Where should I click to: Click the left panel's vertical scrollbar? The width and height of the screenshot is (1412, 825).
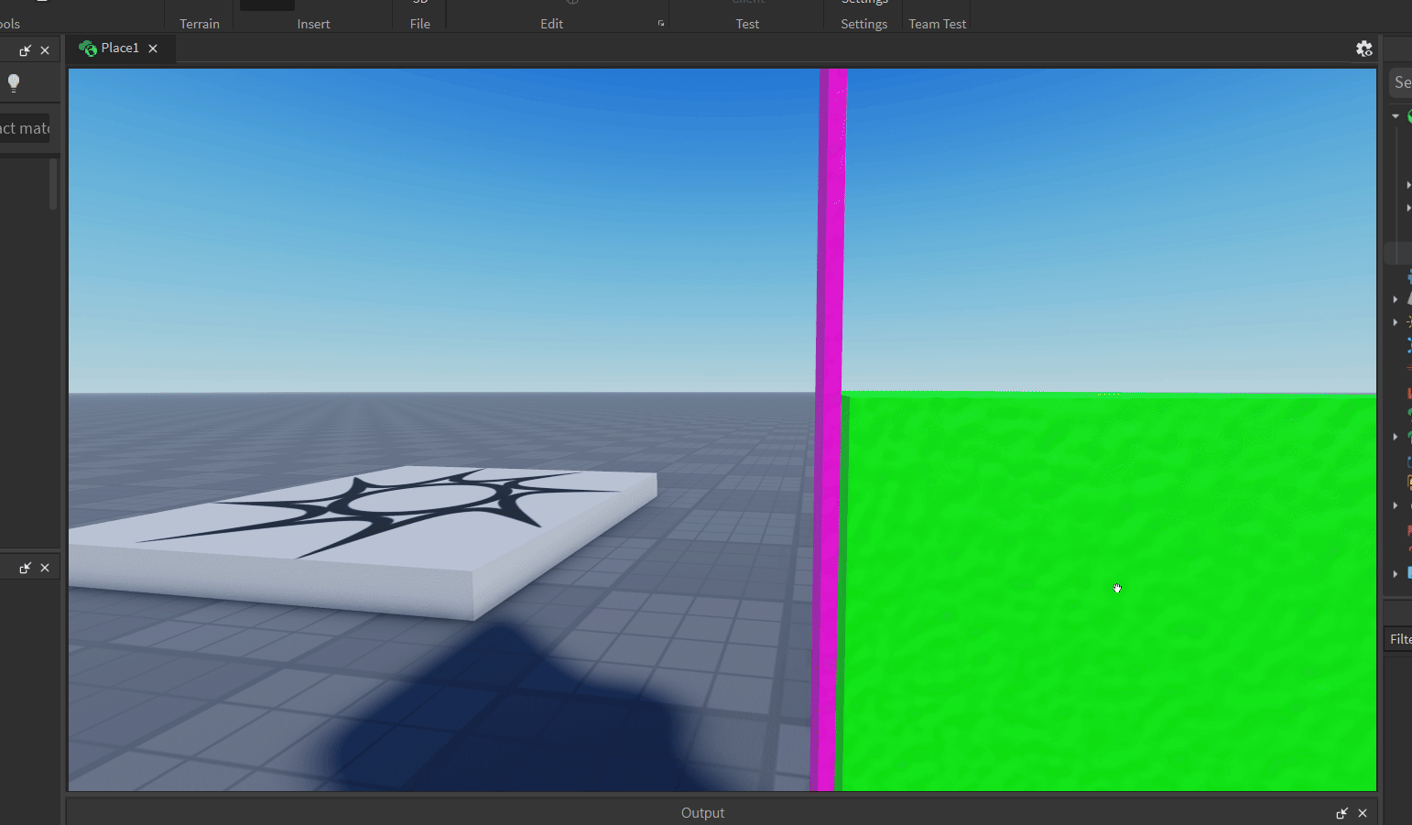53,183
